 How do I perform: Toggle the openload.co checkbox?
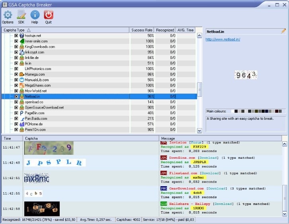pyautogui.click(x=16, y=102)
